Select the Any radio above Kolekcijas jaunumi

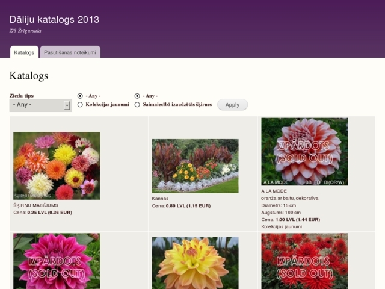pos(80,96)
